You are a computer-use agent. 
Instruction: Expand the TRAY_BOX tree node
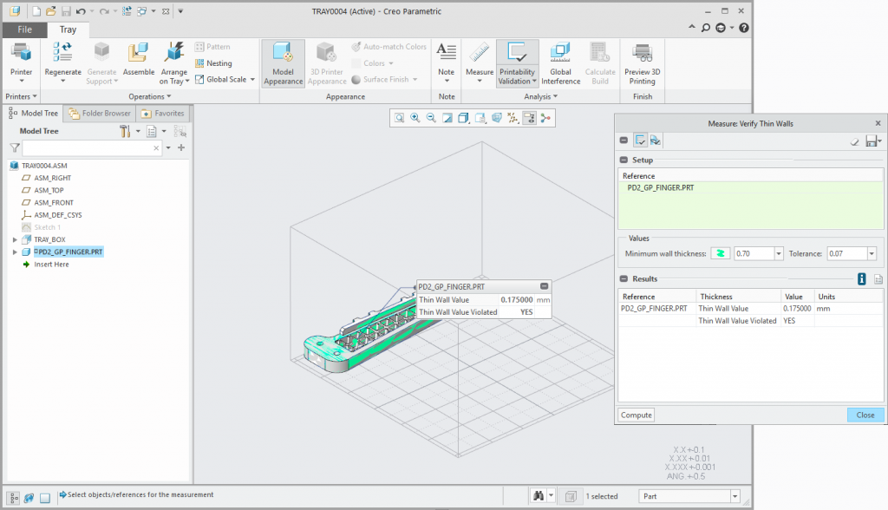[15, 239]
